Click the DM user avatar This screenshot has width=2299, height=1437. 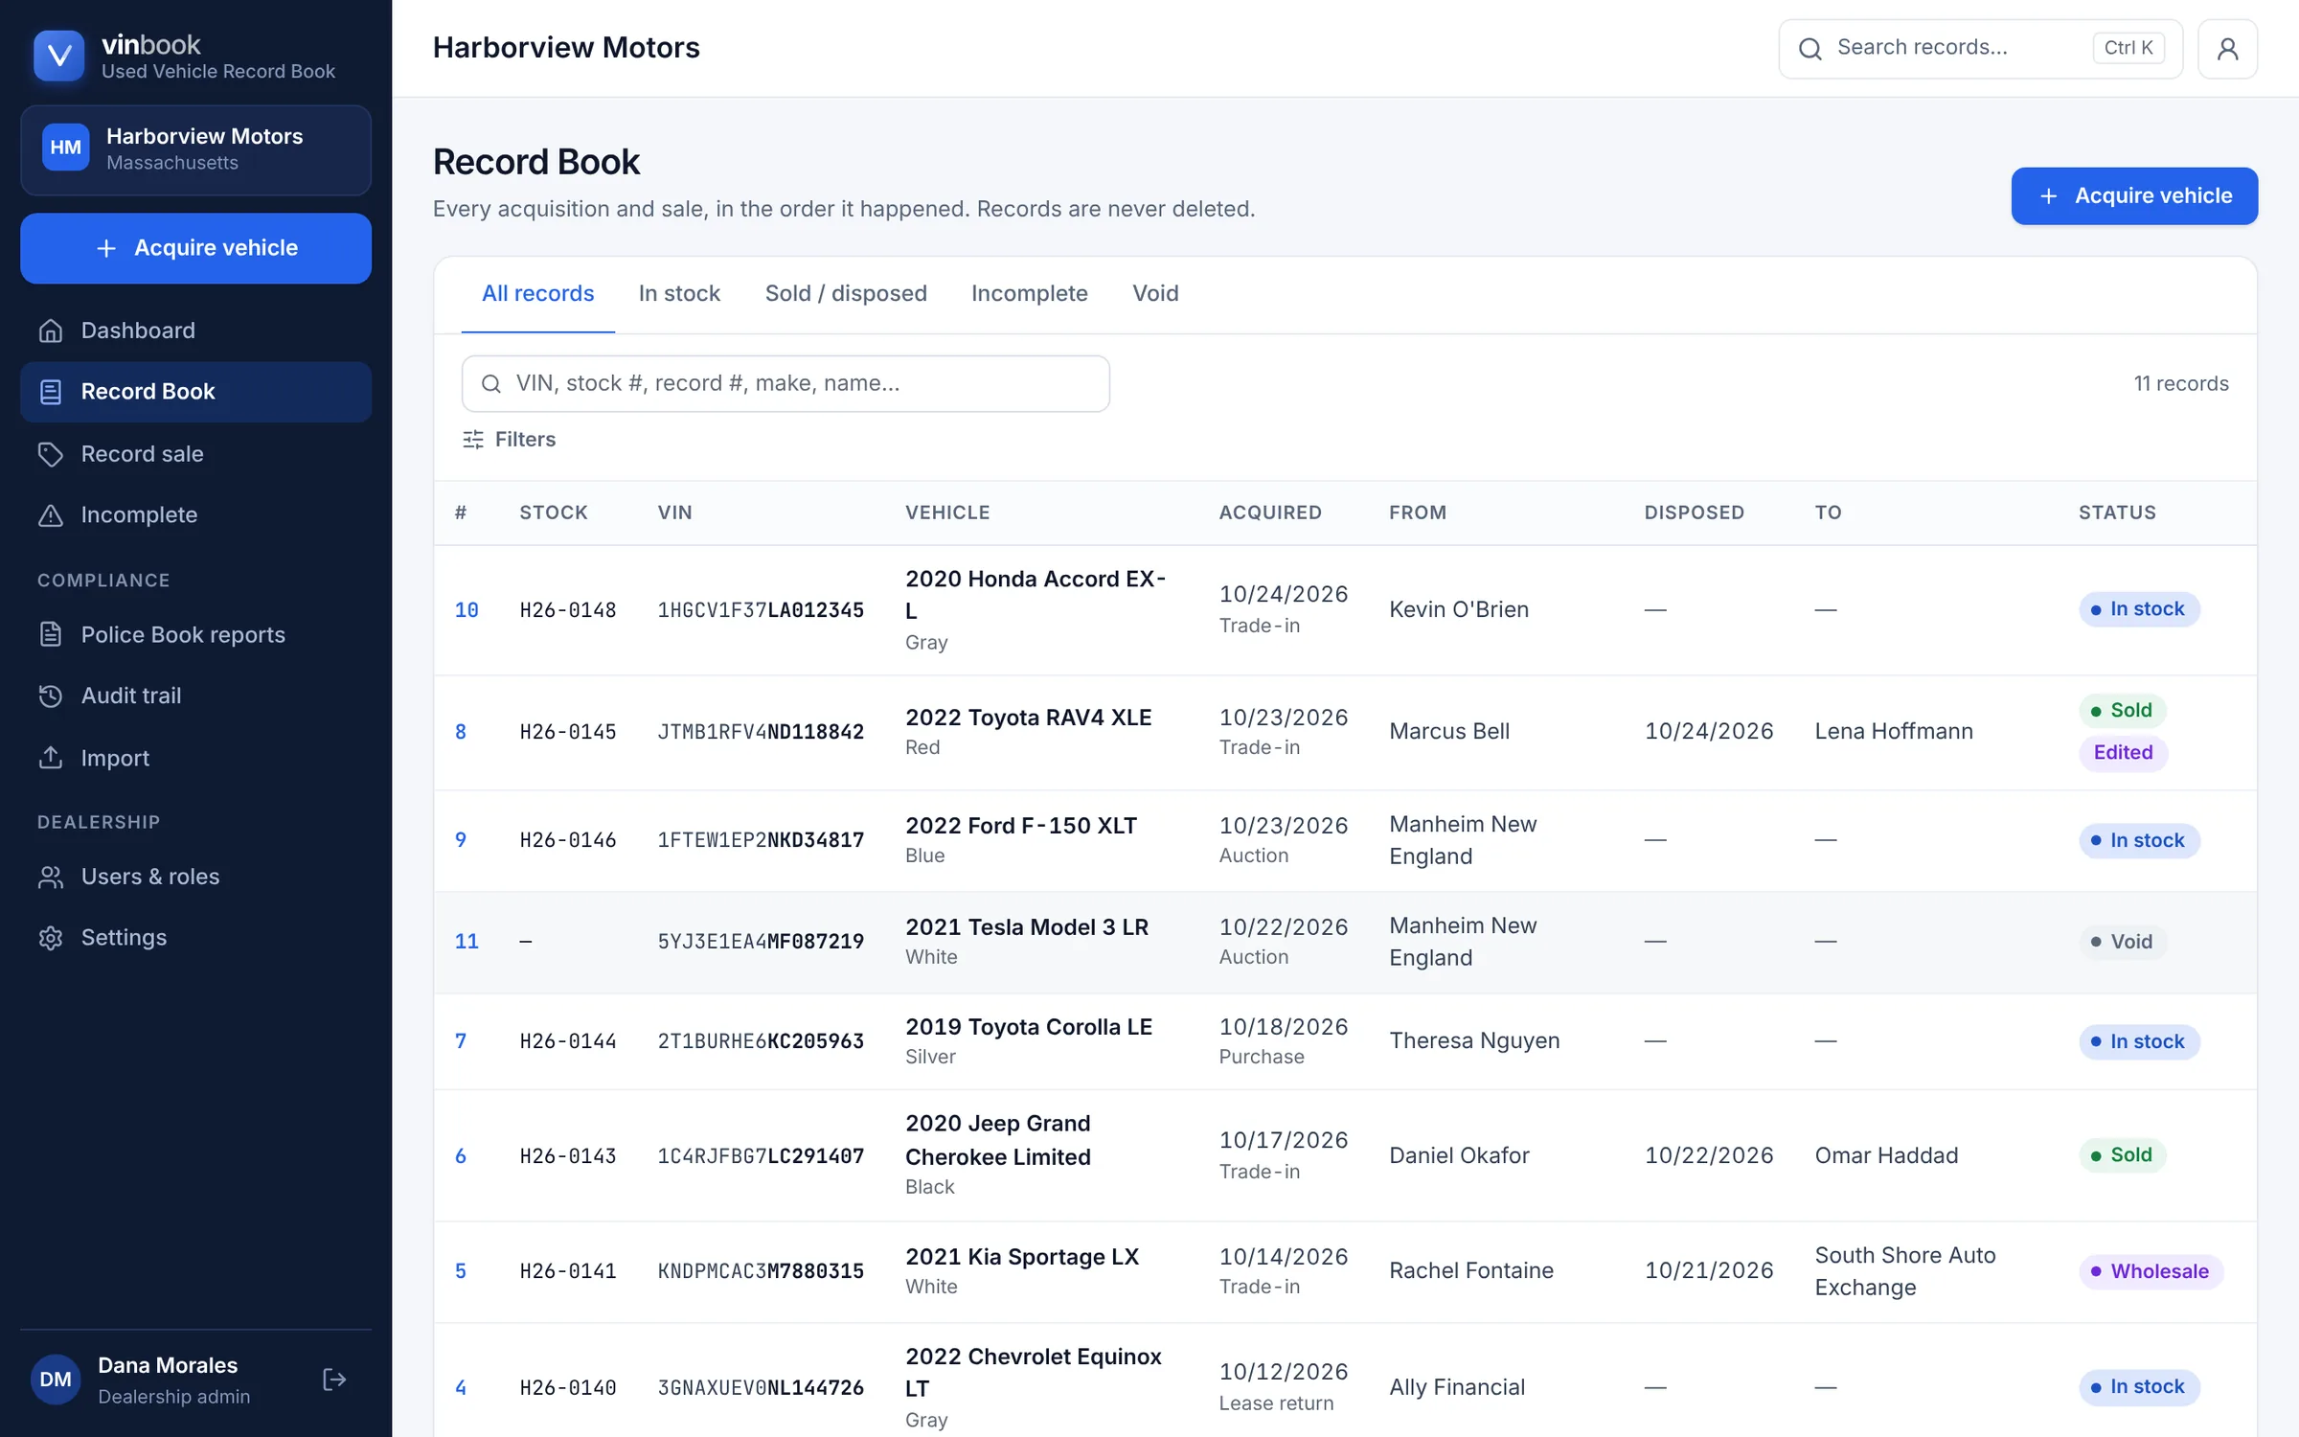coord(56,1380)
